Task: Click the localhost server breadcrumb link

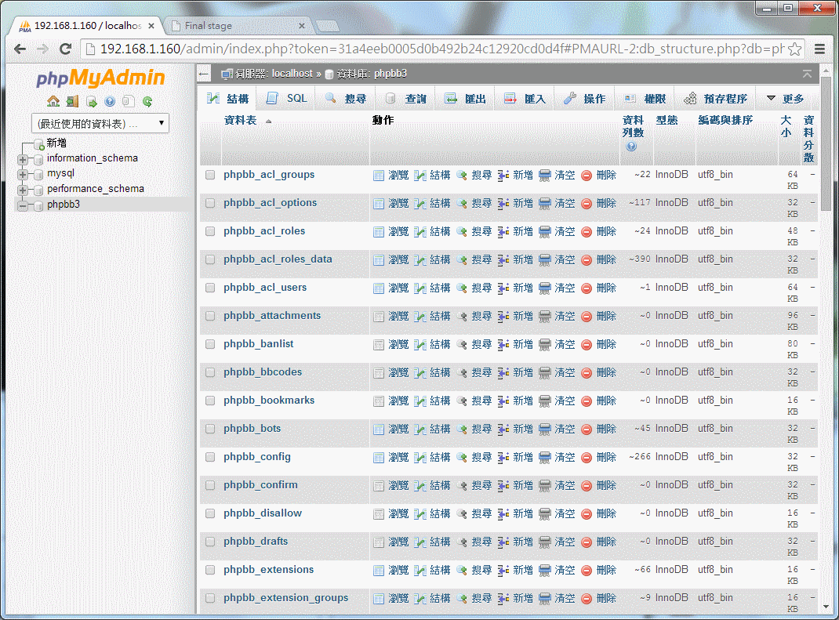Action: point(292,74)
